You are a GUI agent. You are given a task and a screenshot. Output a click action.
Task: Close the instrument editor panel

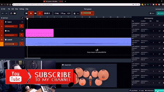click(x=2, y=60)
